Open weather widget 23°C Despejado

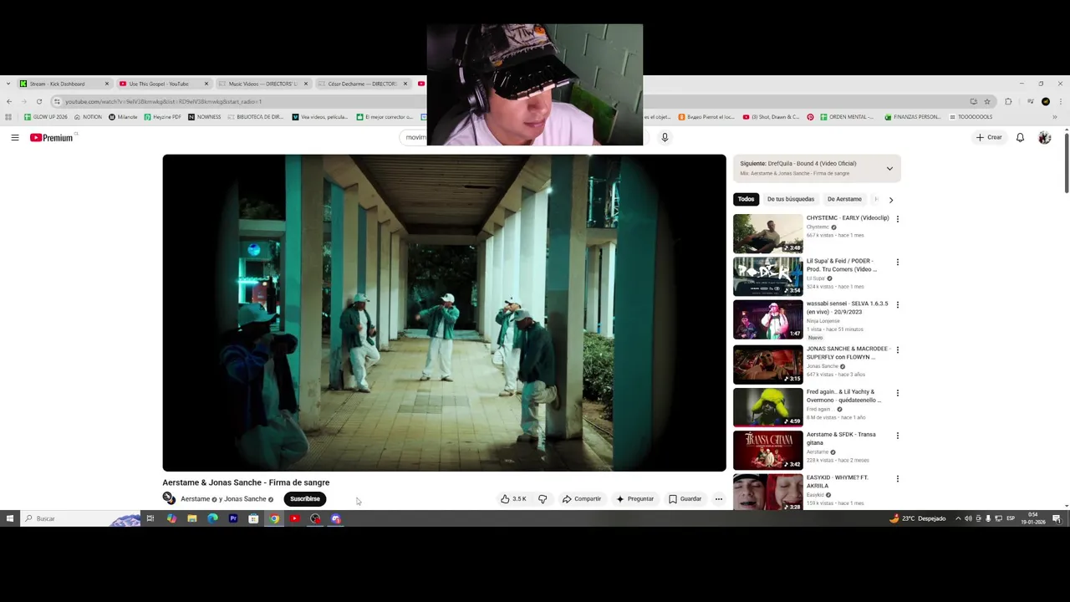click(917, 518)
